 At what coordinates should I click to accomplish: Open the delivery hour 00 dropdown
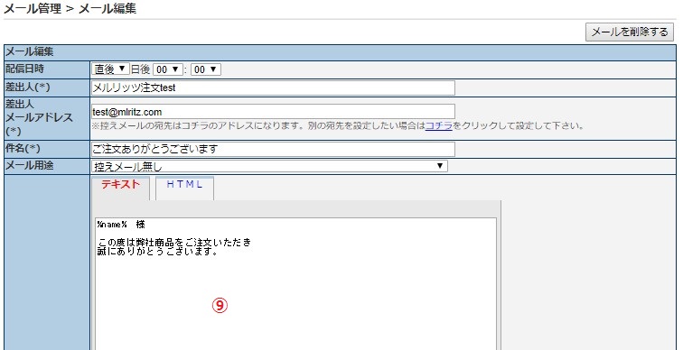(x=168, y=69)
